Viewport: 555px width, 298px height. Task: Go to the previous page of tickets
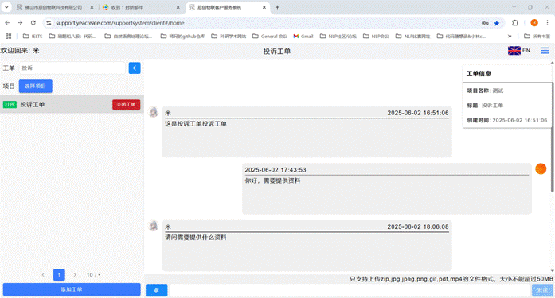tap(43, 275)
